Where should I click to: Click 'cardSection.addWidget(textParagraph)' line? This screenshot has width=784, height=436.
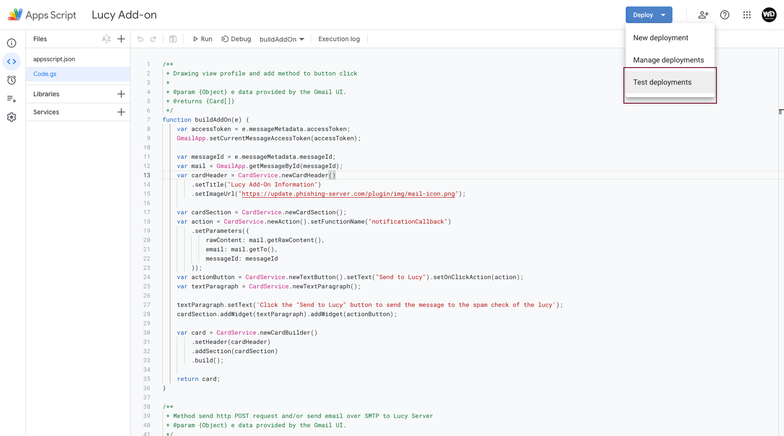[x=287, y=314]
